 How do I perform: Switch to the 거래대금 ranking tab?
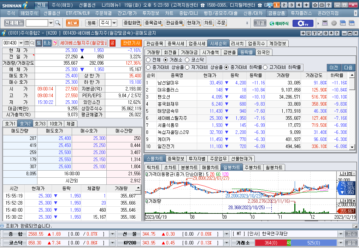[189, 52]
